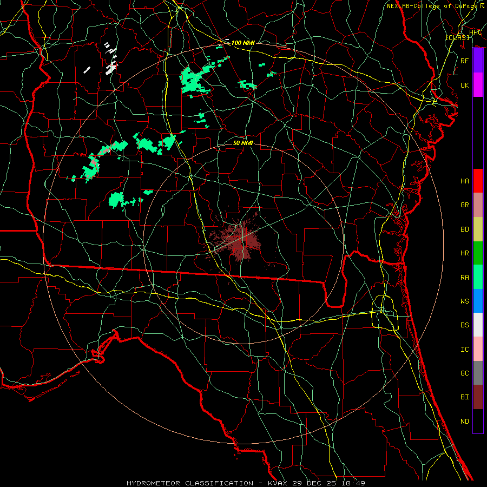The height and width of the screenshot is (487, 487).
Task: Click the yellow BD color swatch
Action: coord(478,229)
